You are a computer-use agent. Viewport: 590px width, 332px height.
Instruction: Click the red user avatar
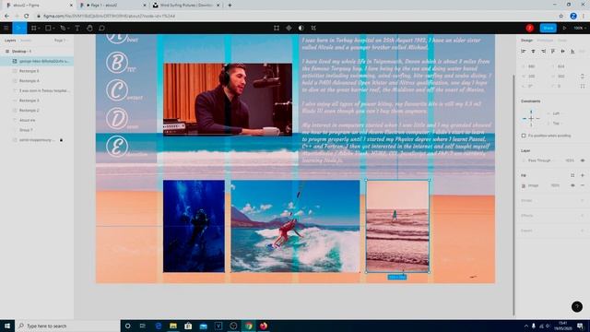[x=530, y=28]
